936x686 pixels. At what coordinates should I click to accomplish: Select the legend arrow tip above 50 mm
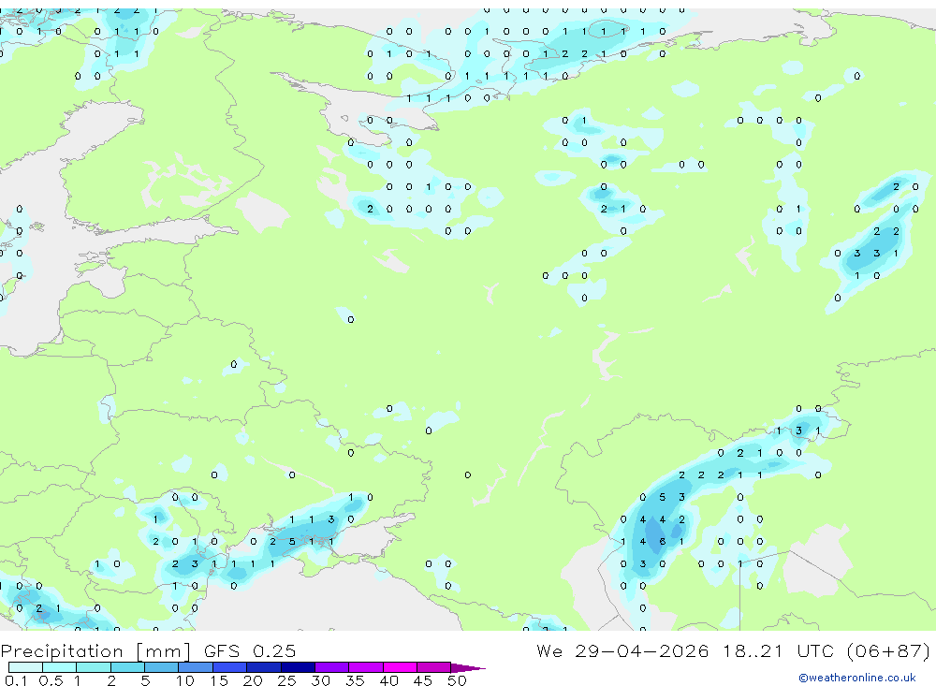pyautogui.click(x=468, y=668)
